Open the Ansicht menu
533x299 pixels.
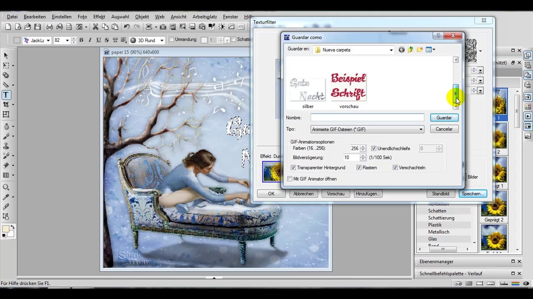pos(179,17)
